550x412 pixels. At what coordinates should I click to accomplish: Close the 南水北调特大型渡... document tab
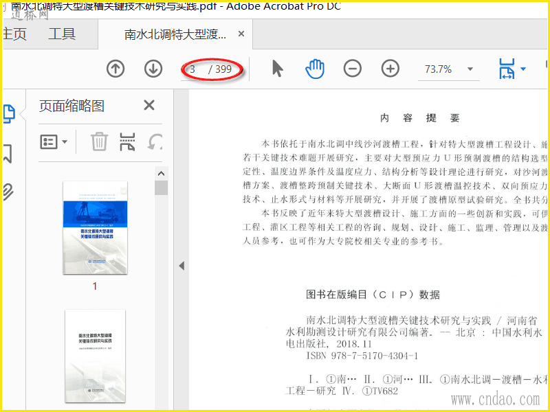click(x=241, y=34)
